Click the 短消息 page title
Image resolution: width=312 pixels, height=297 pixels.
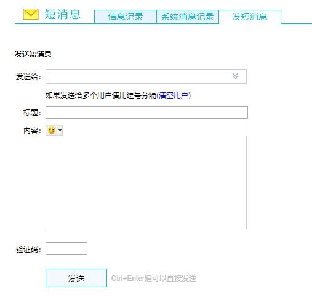(x=63, y=14)
